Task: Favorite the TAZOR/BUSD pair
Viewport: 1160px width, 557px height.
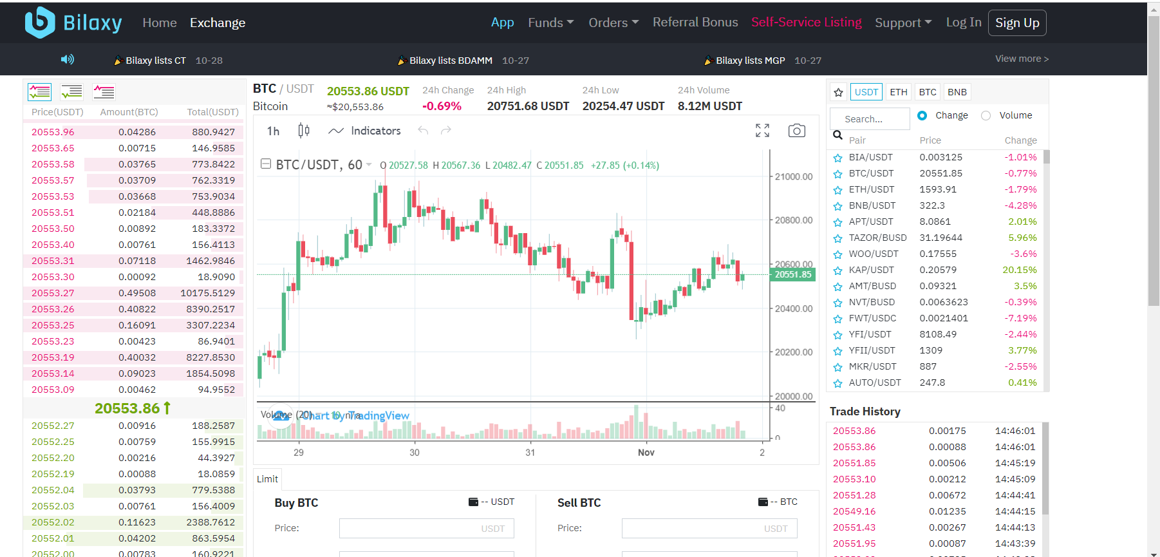Action: click(837, 238)
